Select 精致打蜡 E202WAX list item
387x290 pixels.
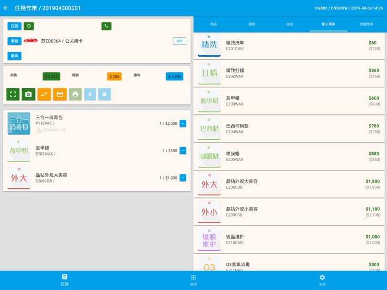click(x=289, y=73)
